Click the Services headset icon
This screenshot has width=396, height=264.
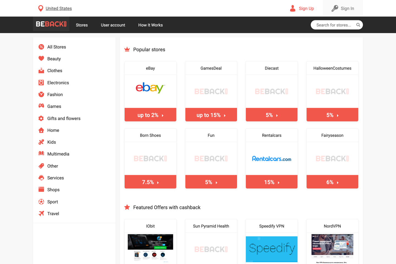coord(41,178)
